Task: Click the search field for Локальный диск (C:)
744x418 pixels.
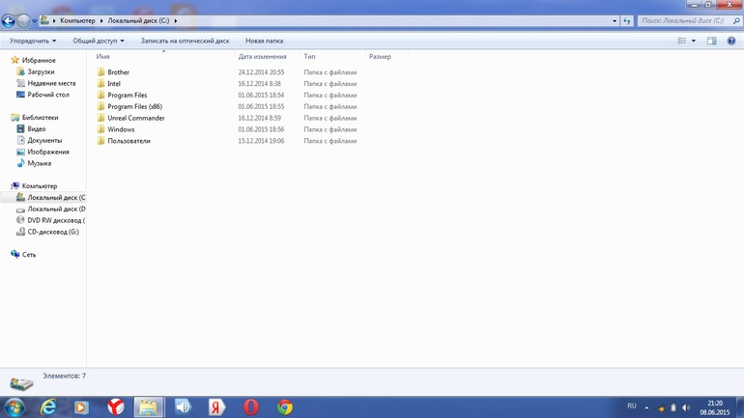Action: click(682, 21)
